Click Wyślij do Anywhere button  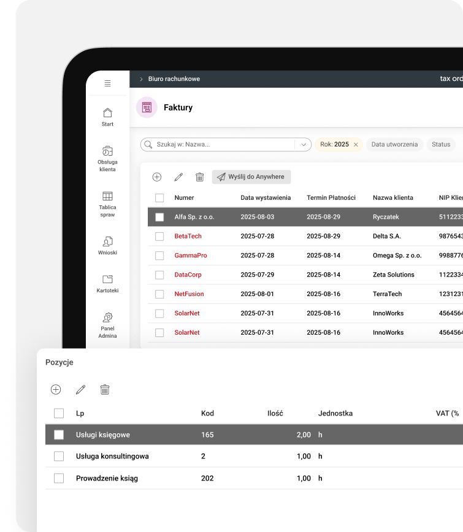[251, 177]
